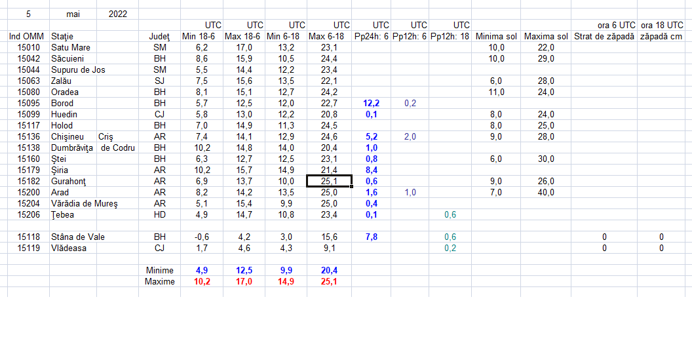This screenshot has width=692, height=354.
Task: Click the 'Min 6-18' column header
Action: click(x=286, y=37)
